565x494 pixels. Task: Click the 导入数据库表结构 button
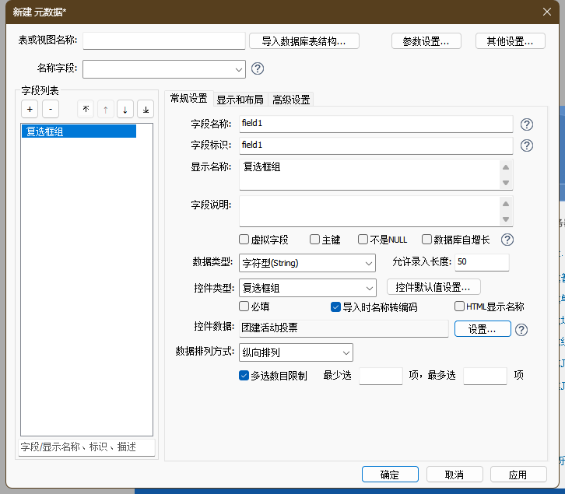pyautogui.click(x=310, y=41)
